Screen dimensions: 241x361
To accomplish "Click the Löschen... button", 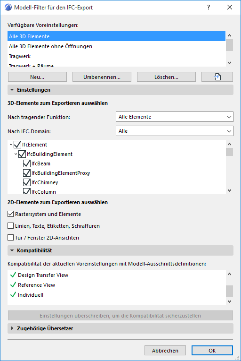I will click(x=166, y=77).
